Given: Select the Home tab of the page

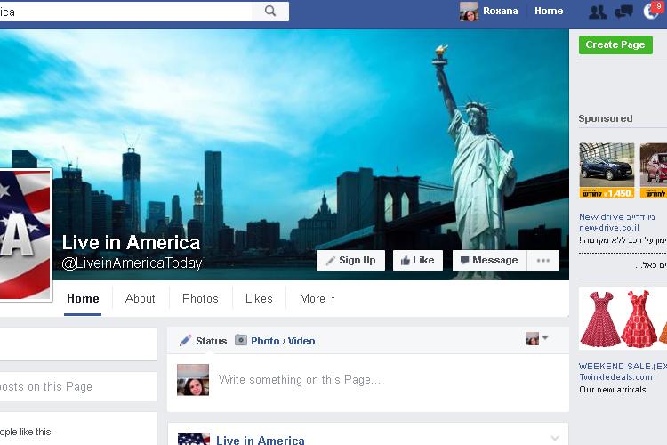Looking at the screenshot, I should coord(83,298).
